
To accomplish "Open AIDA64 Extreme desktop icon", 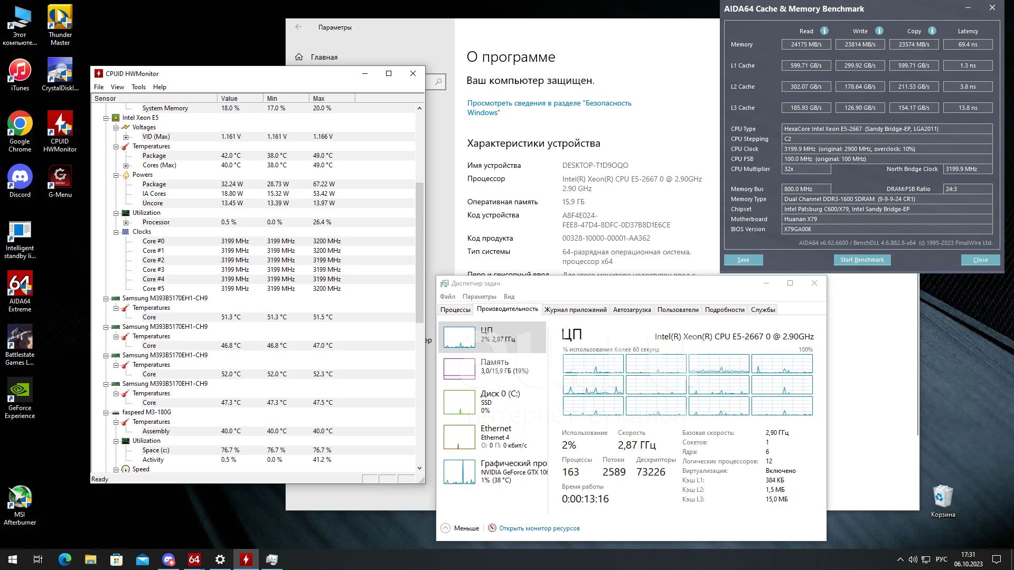I will (20, 292).
